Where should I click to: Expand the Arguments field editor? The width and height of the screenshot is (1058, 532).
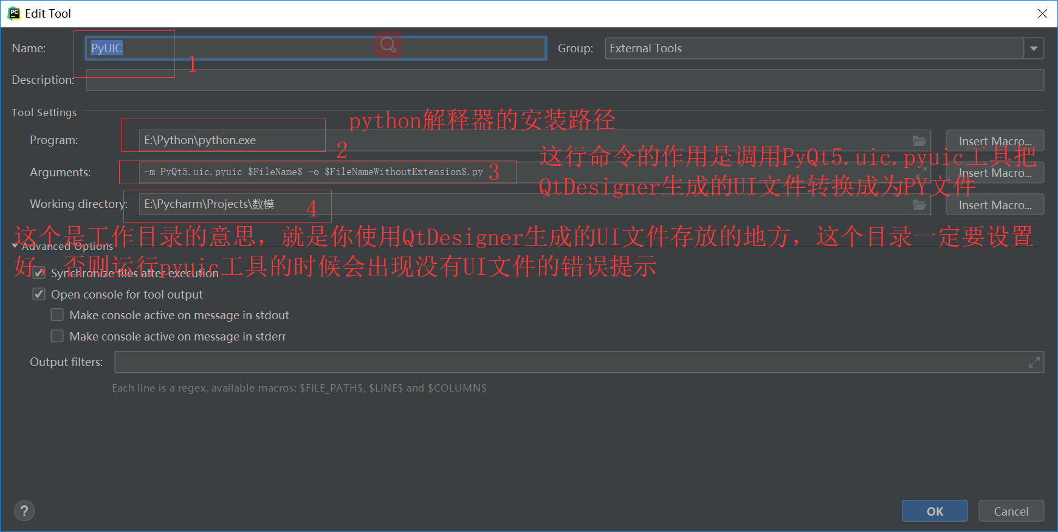[921, 172]
